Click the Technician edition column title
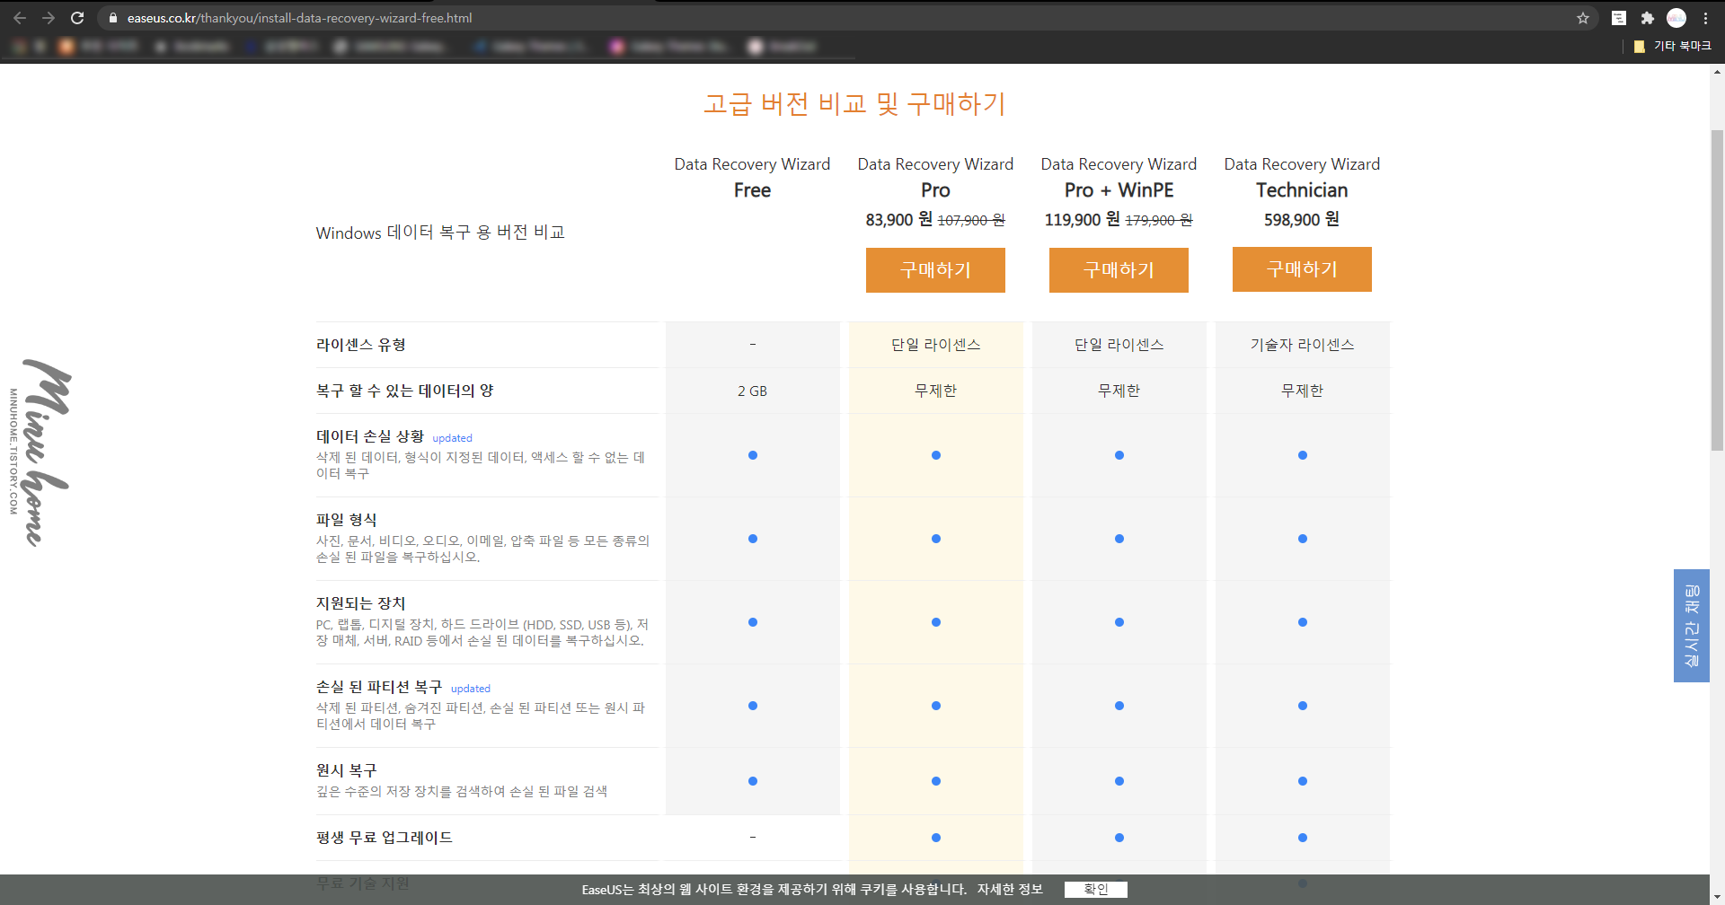Screen dimensions: 1725x905 [x=1302, y=177]
